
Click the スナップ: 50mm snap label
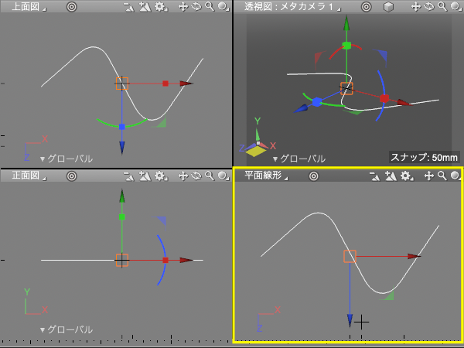[x=425, y=157]
